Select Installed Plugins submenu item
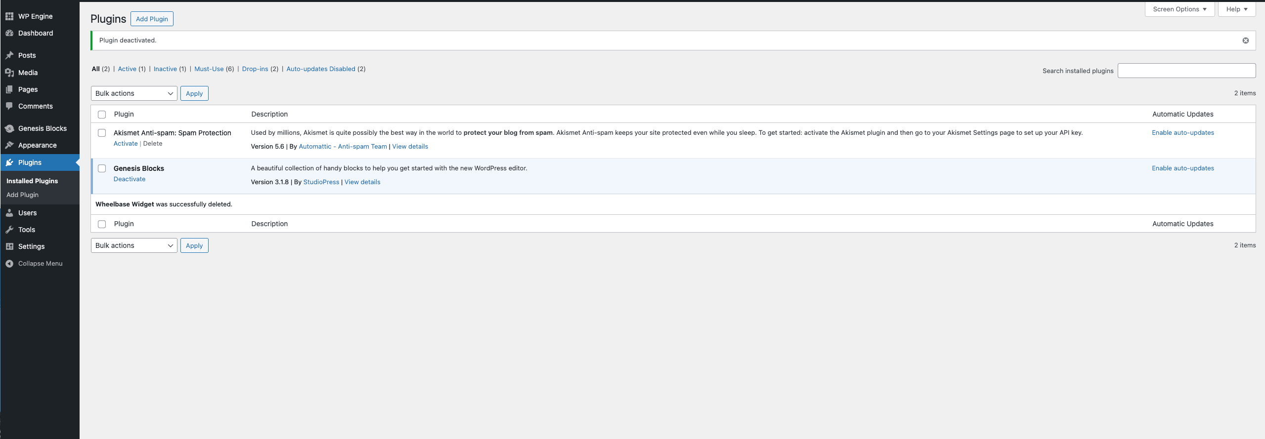1265x439 pixels. pos(32,181)
